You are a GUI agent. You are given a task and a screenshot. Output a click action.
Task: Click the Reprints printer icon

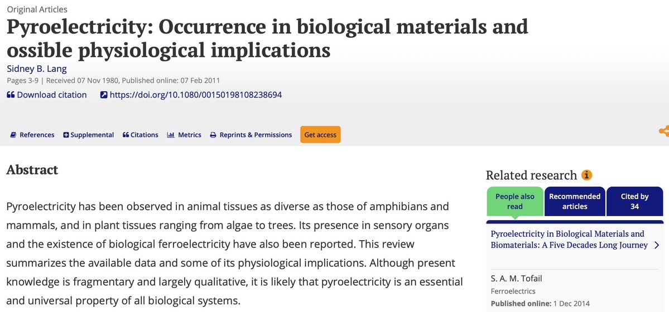coord(213,135)
